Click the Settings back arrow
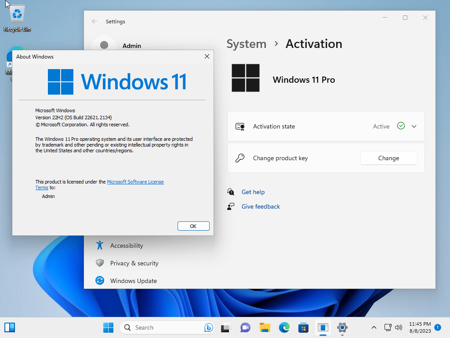This screenshot has height=338, width=450. point(94,21)
